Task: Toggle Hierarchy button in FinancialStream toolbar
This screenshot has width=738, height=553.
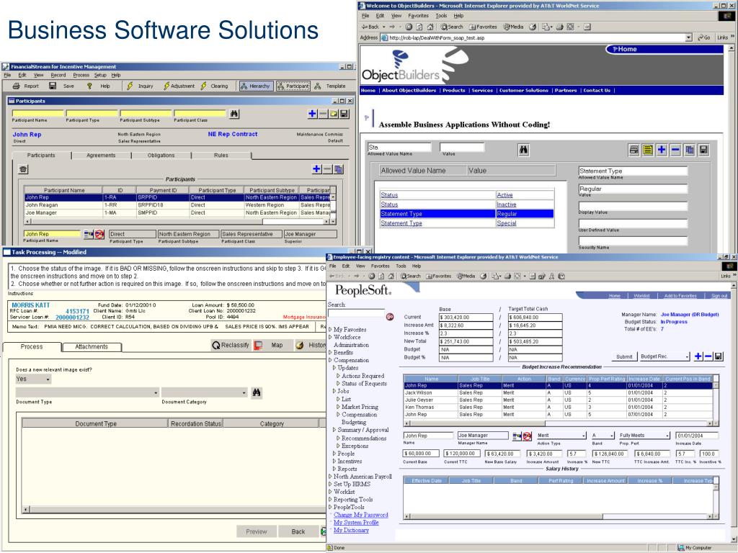Action: pos(256,86)
